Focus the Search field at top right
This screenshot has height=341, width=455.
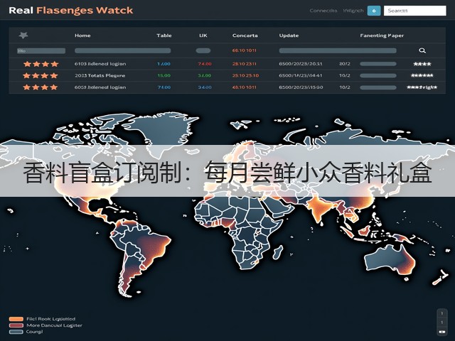(x=415, y=11)
